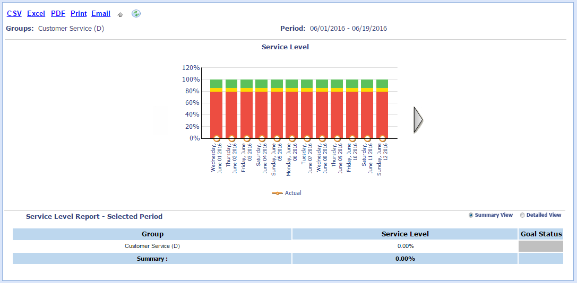Click the data point marker for June 06
Screen dimensions: 577x283
click(x=291, y=139)
